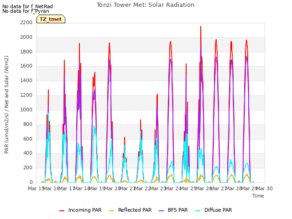
Task: Click the y-axis tick label 1400
Action: (26, 80)
